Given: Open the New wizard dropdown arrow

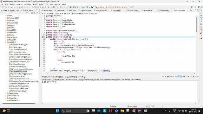Looking at the screenshot, I should 4,7.
